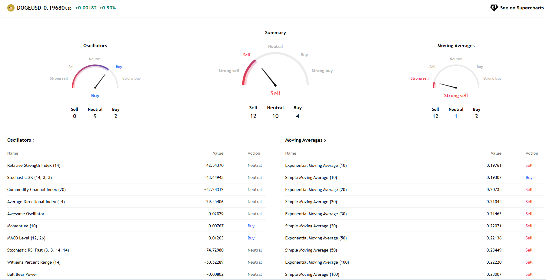Expand the Oscillators section chevron
The height and width of the screenshot is (280, 546).
[x=34, y=140]
